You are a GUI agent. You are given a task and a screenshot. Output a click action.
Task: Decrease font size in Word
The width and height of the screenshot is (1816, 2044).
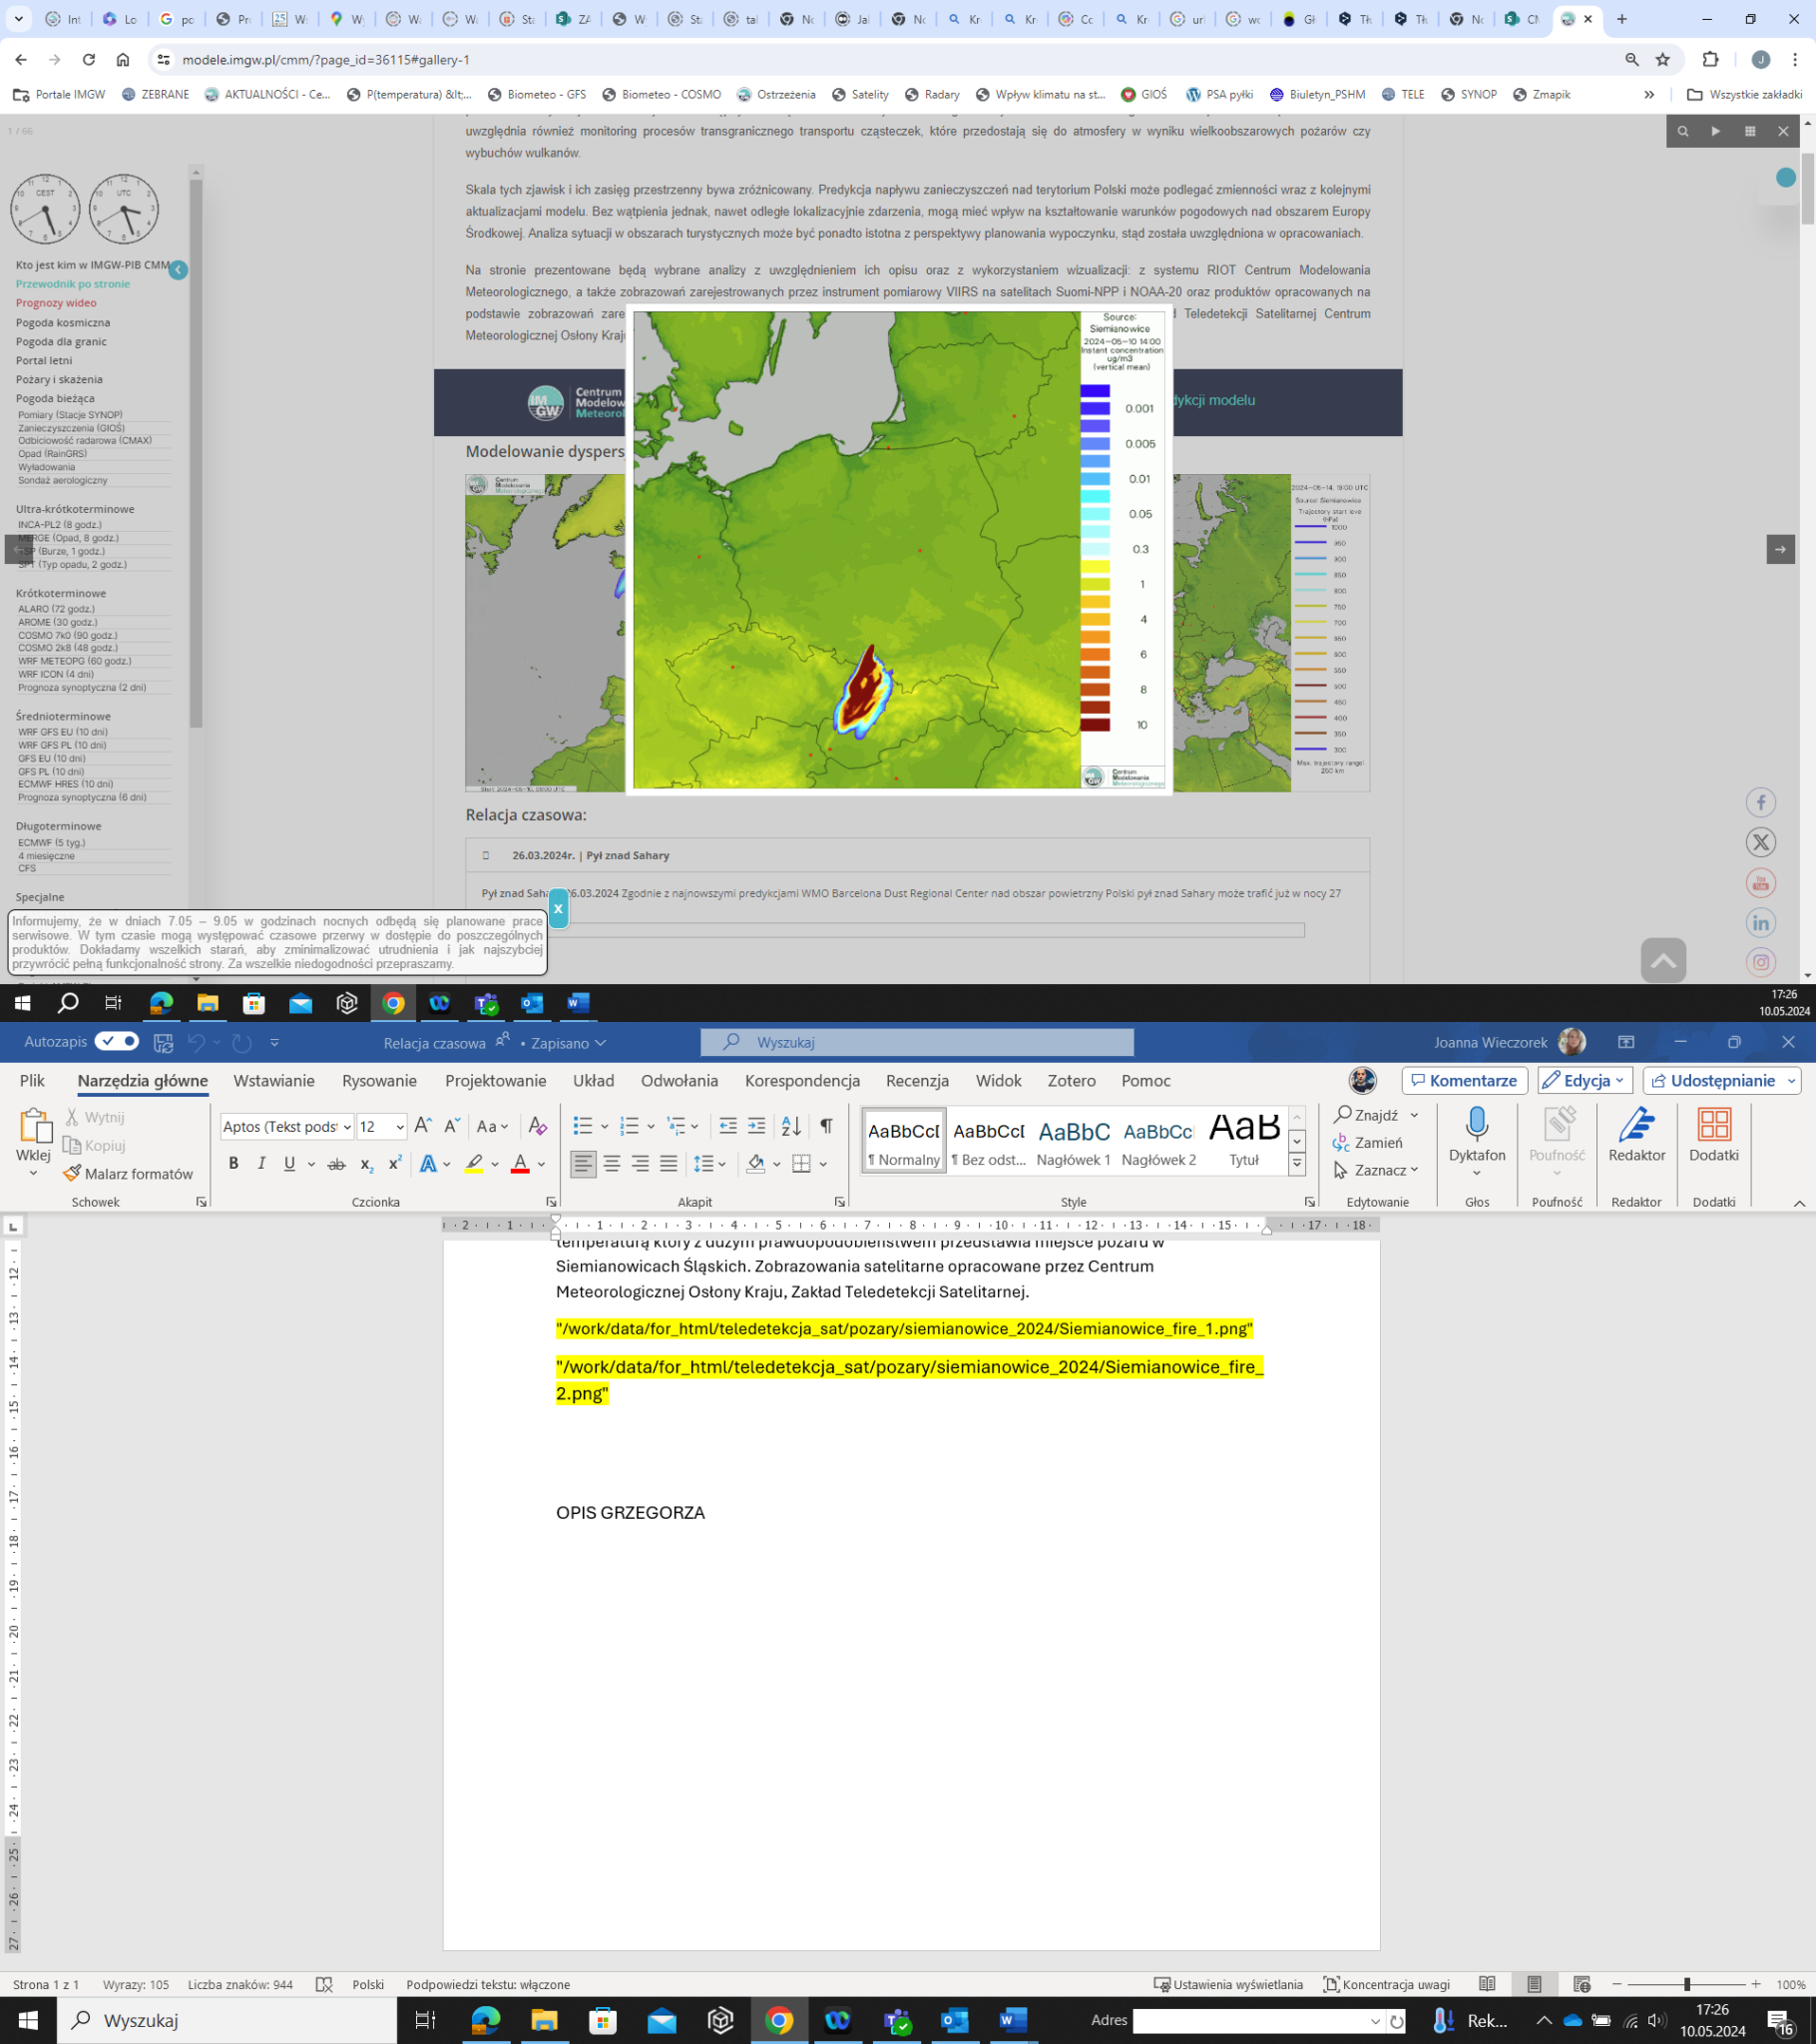(x=451, y=1126)
